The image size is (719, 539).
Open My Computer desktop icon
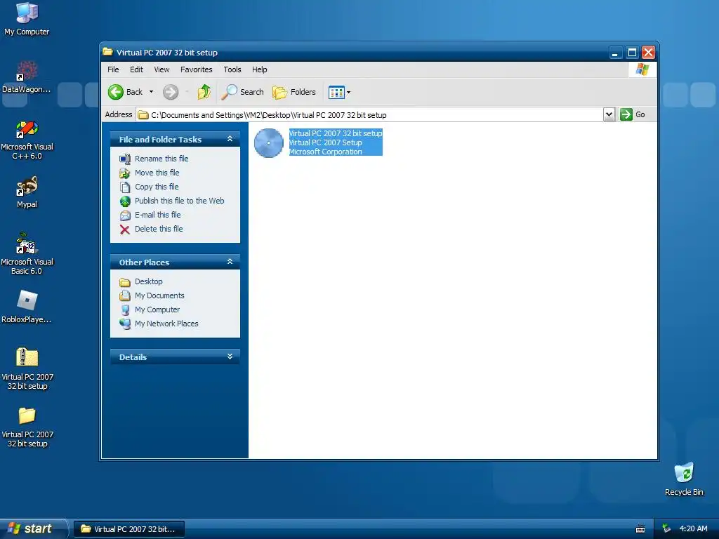[x=27, y=19]
